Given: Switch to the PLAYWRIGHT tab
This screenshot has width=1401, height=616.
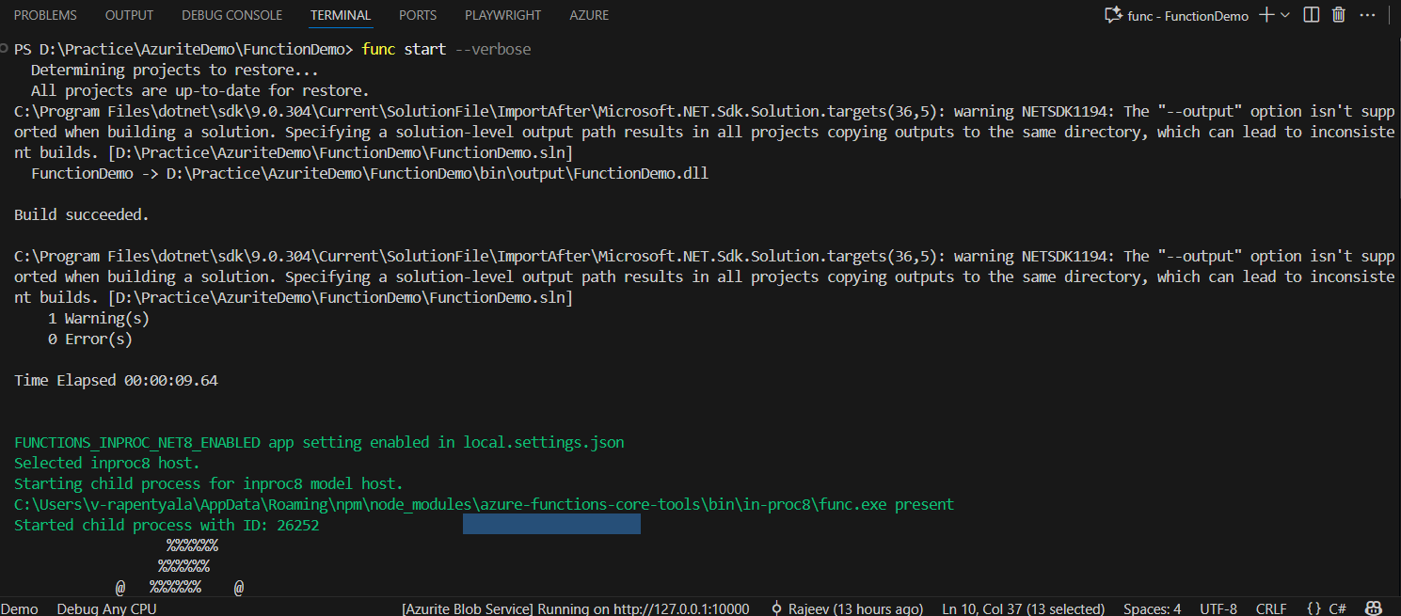Looking at the screenshot, I should tap(502, 14).
